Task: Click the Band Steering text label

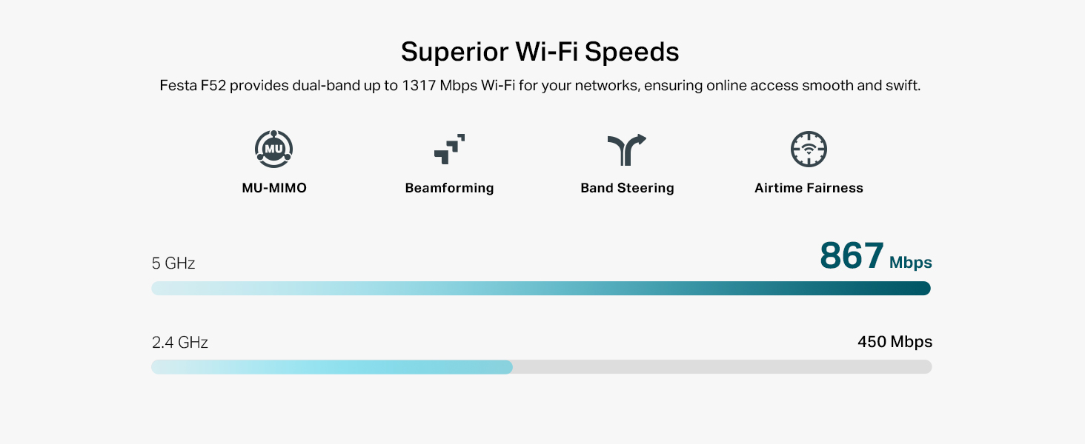Action: coord(627,188)
